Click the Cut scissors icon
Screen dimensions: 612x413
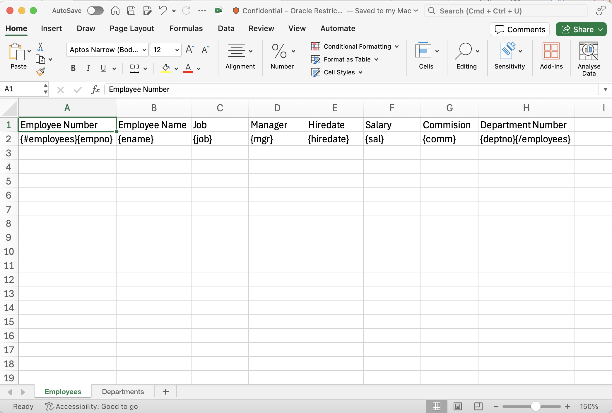click(40, 46)
